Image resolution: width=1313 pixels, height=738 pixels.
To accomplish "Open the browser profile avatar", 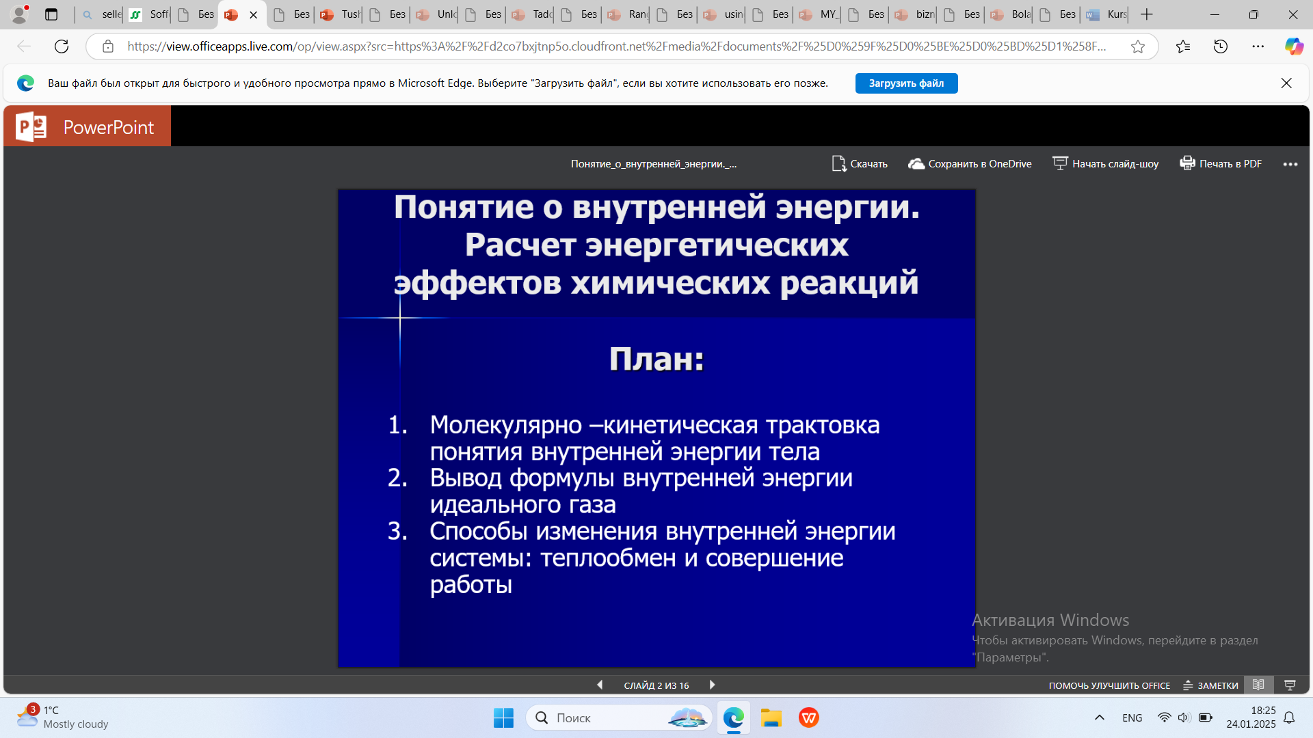I will 20,14.
